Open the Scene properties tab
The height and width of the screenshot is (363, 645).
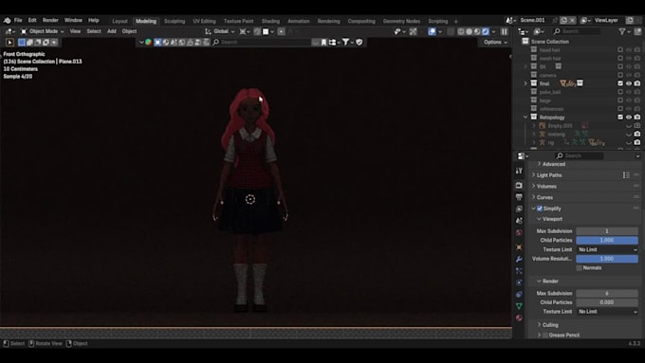[x=519, y=221]
